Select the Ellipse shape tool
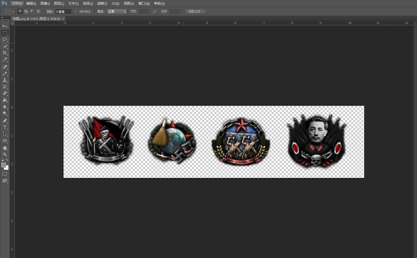The height and width of the screenshot is (258, 417). coord(5,141)
